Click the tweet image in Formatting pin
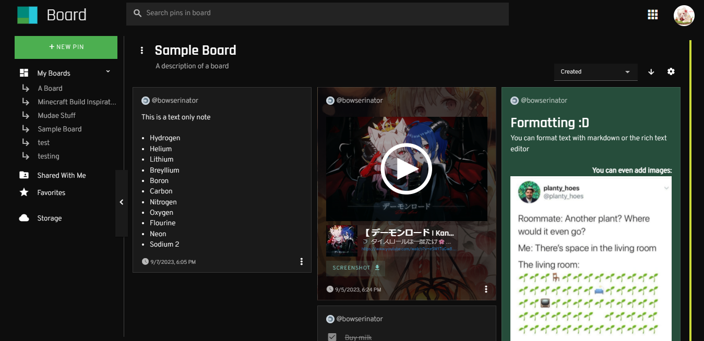Image resolution: width=704 pixels, height=341 pixels. (x=591, y=259)
